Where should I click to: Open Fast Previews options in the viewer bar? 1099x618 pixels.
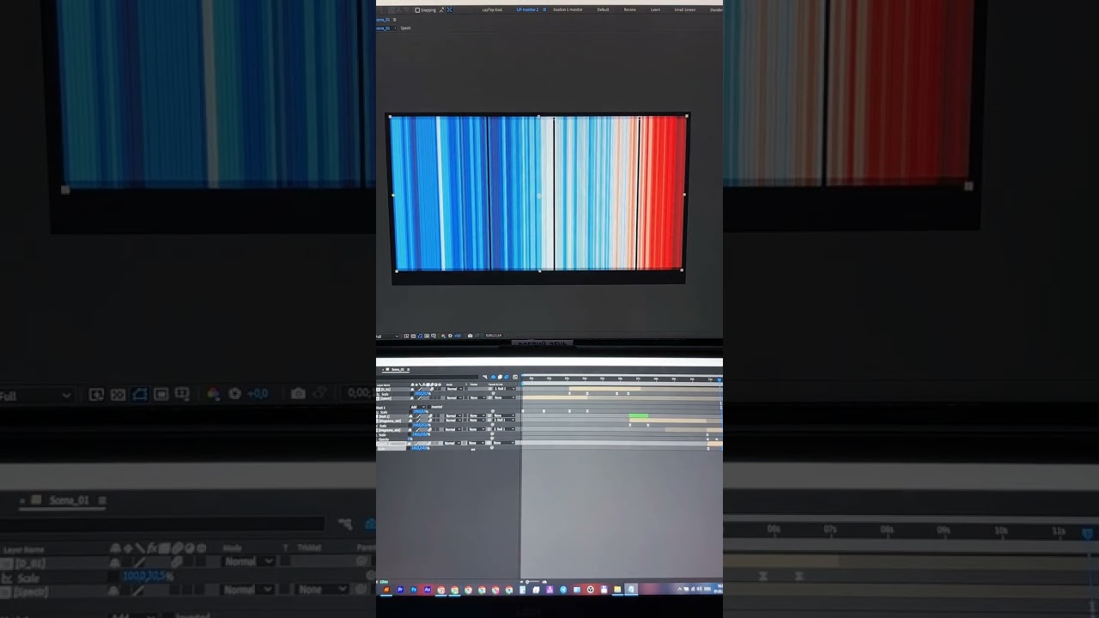pos(406,336)
